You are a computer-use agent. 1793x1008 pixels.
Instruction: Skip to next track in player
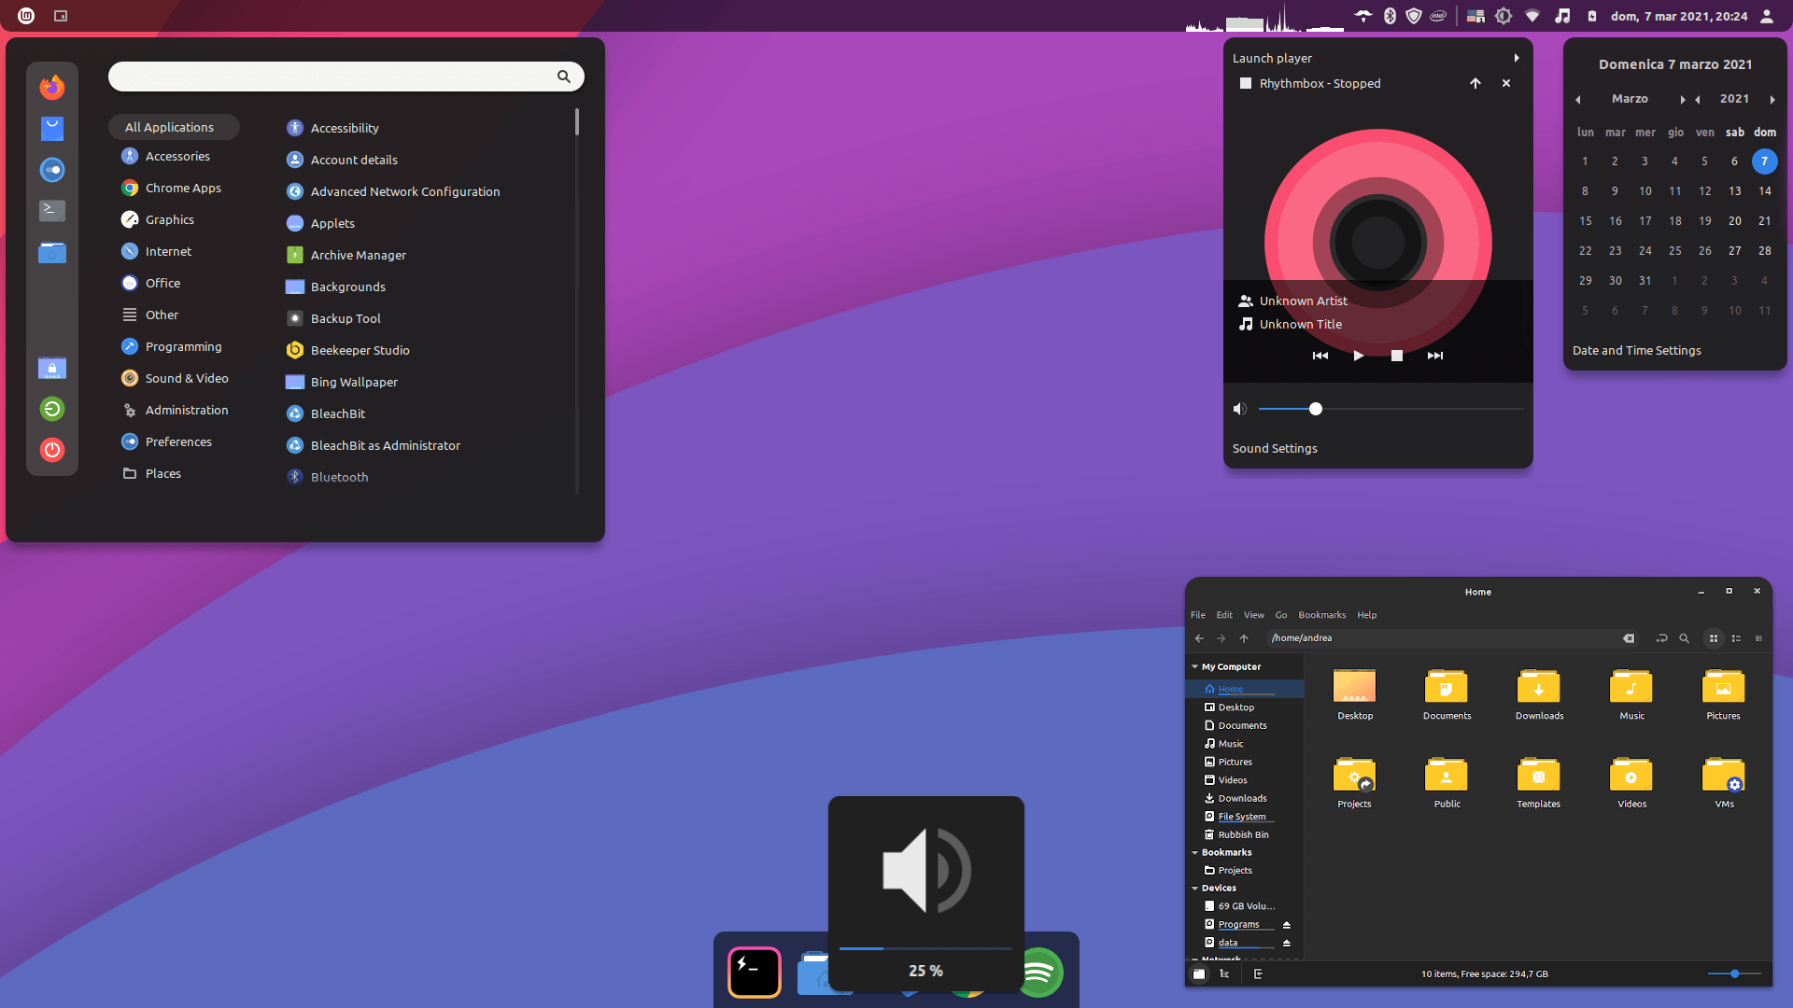click(1434, 356)
